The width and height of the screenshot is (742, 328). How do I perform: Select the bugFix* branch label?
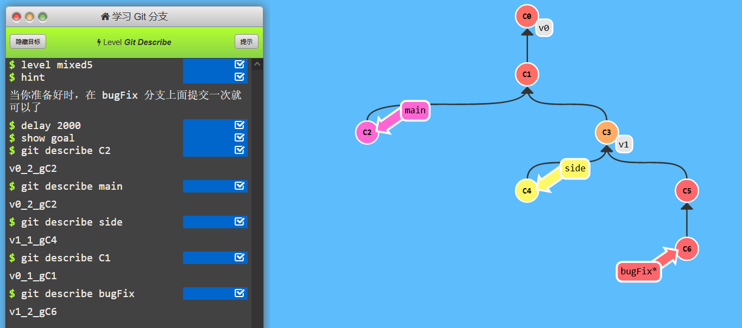click(x=639, y=272)
